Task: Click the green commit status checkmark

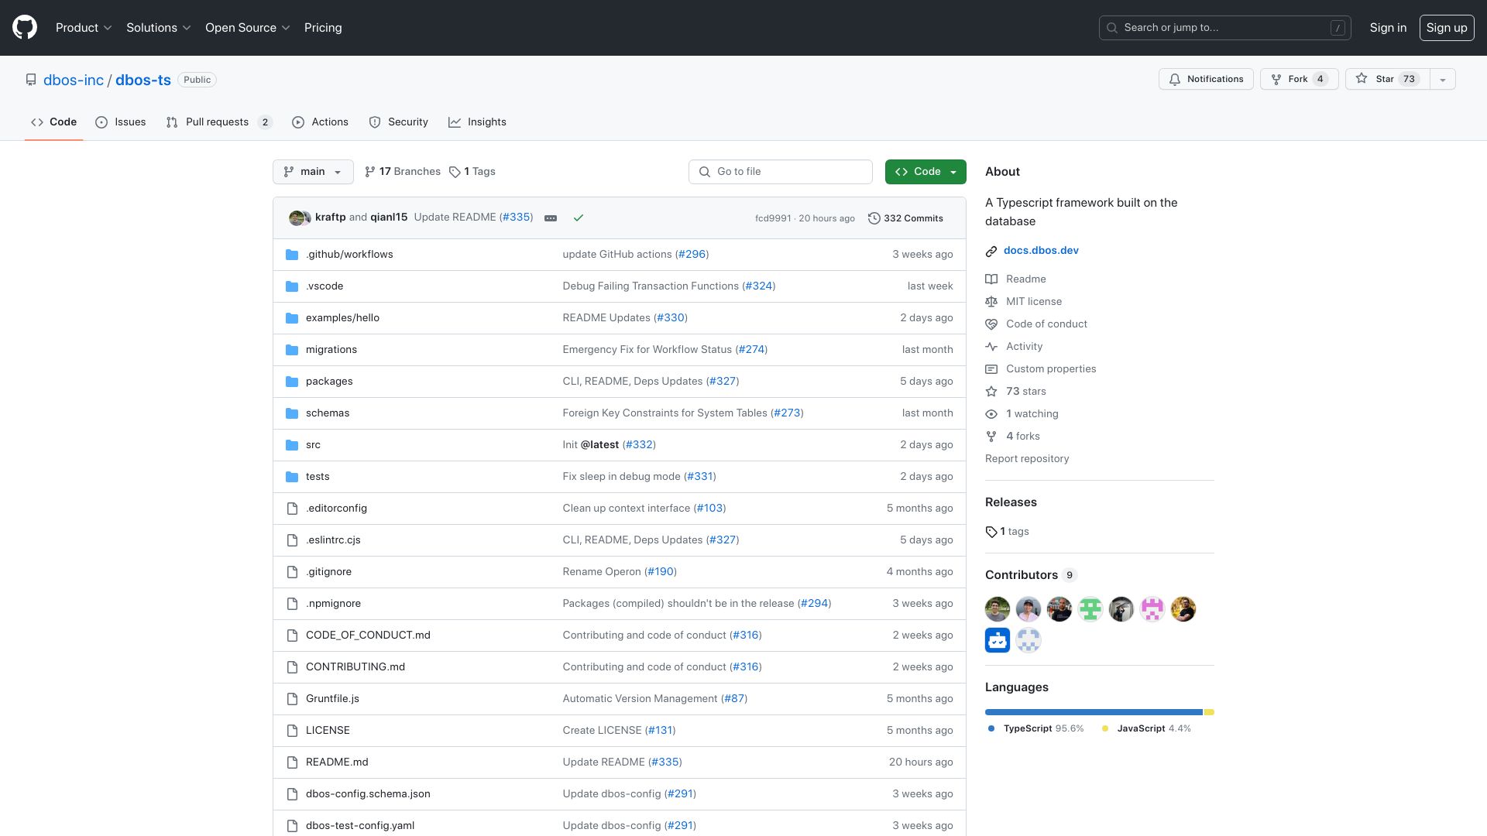Action: (x=579, y=218)
